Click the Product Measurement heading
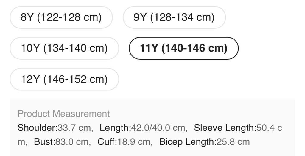The width and height of the screenshot is (305, 156). pos(64,114)
